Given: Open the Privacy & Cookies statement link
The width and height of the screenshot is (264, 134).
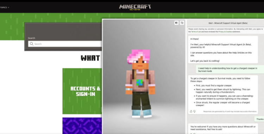Looking at the screenshot, I should 225,32.
